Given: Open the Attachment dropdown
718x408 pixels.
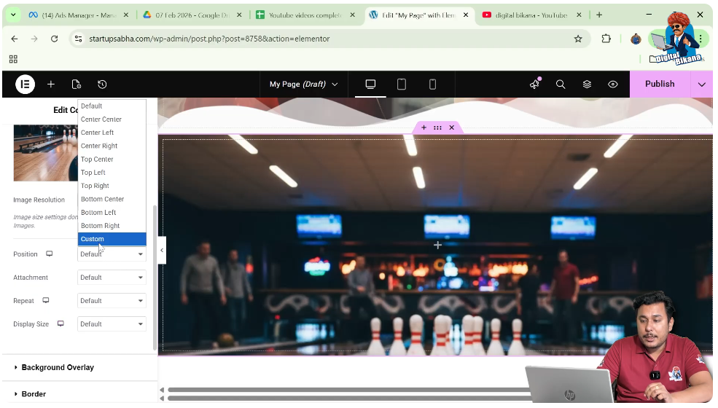Looking at the screenshot, I should click(112, 278).
